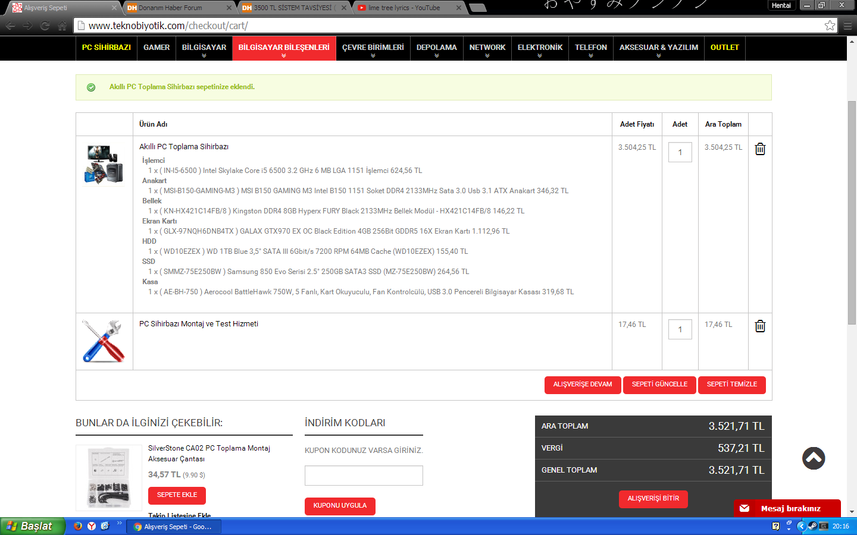The image size is (857, 535).
Task: Open PC Sihirbazı Montaj ve Test Hizmeti link
Action: pos(199,324)
